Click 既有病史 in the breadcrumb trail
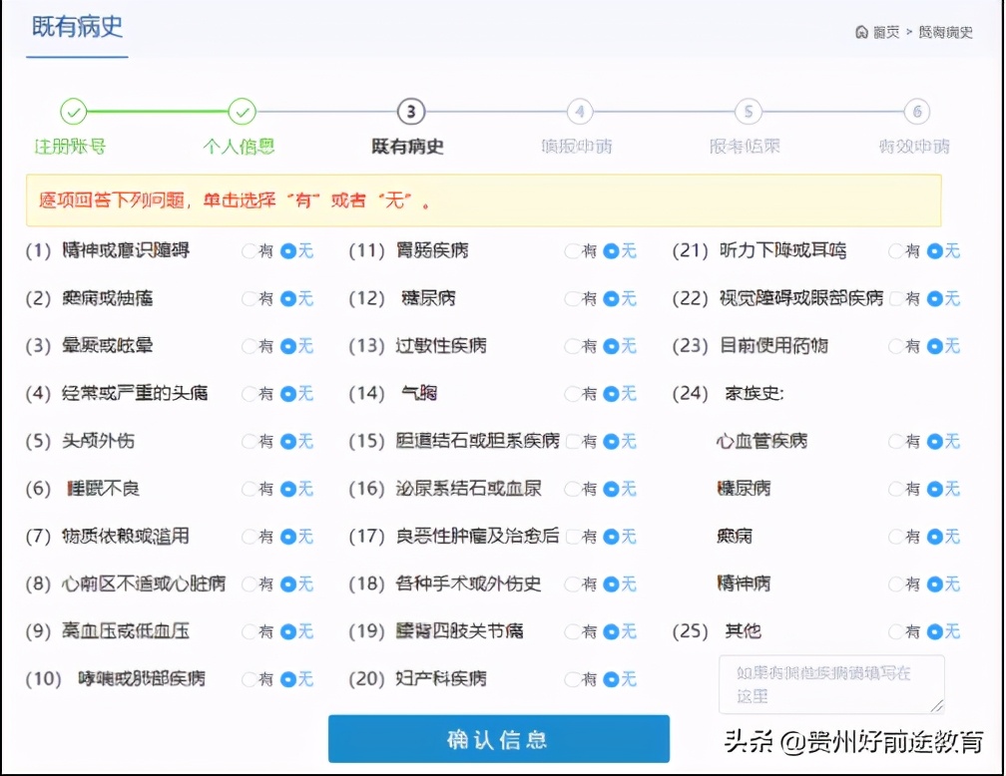 click(x=944, y=31)
